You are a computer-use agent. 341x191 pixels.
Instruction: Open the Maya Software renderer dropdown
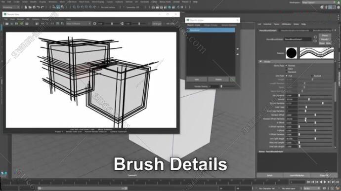(78, 24)
